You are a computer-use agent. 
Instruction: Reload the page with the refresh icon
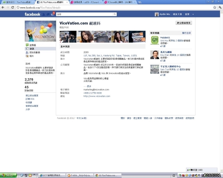point(13,7)
